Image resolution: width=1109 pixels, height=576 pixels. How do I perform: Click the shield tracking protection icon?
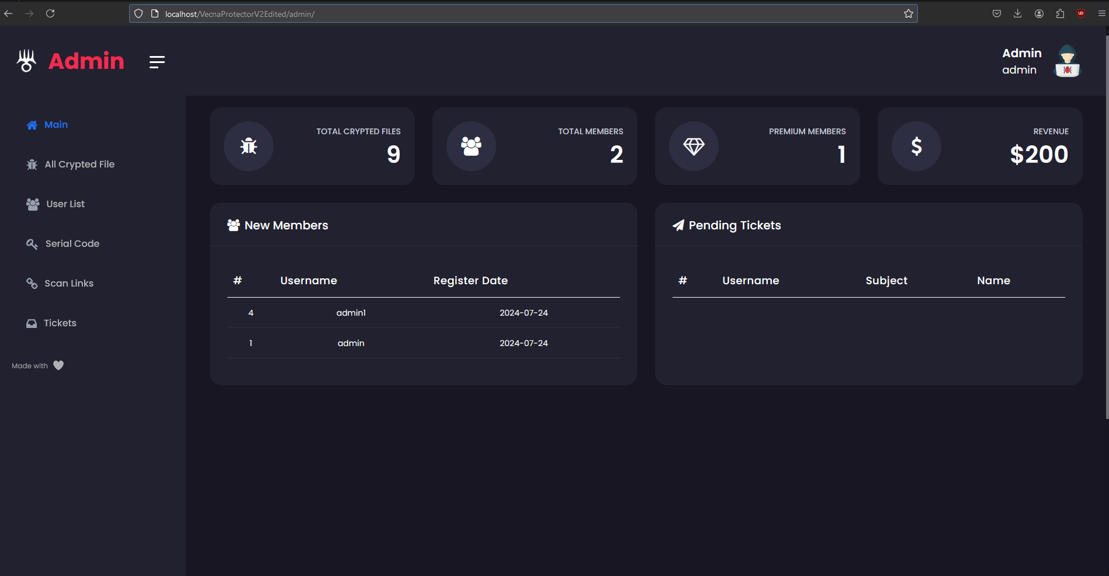click(x=138, y=13)
